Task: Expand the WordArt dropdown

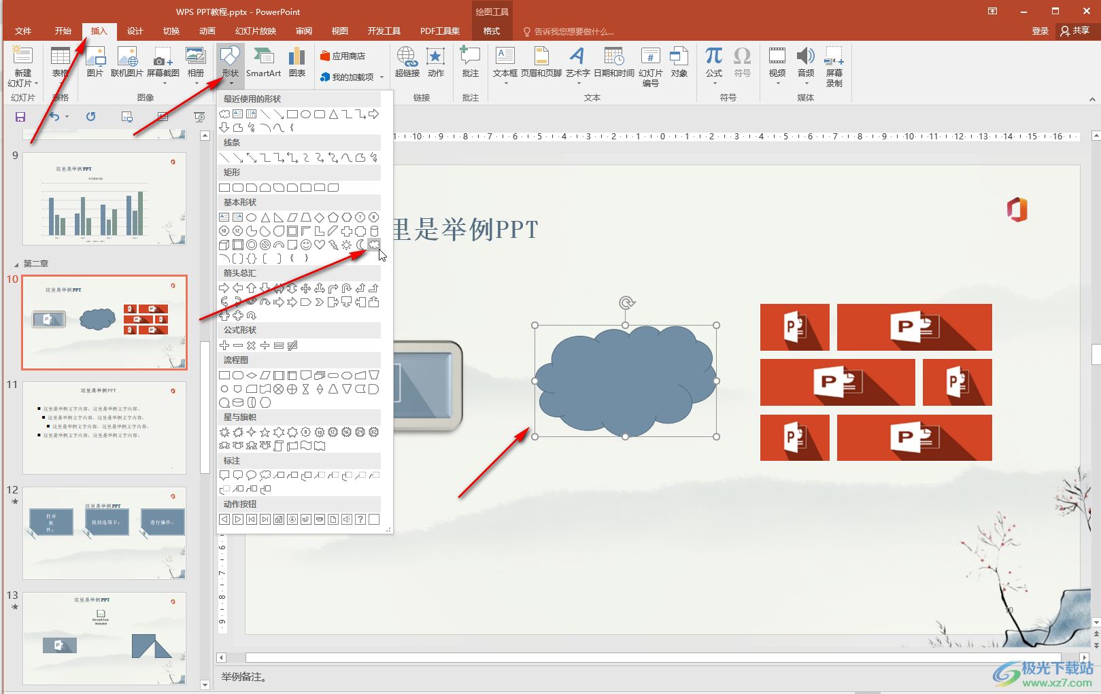Action: click(x=578, y=84)
